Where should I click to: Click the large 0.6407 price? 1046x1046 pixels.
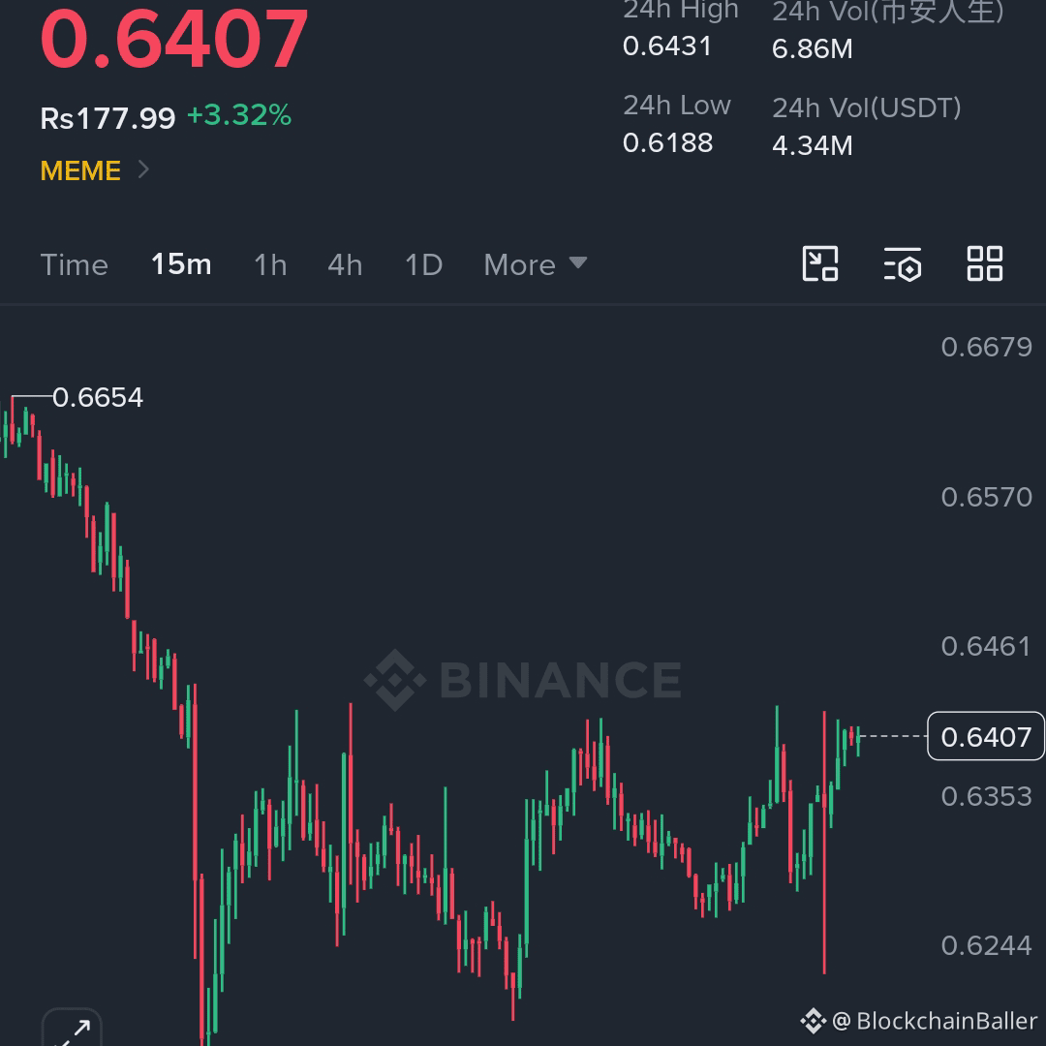(x=174, y=39)
